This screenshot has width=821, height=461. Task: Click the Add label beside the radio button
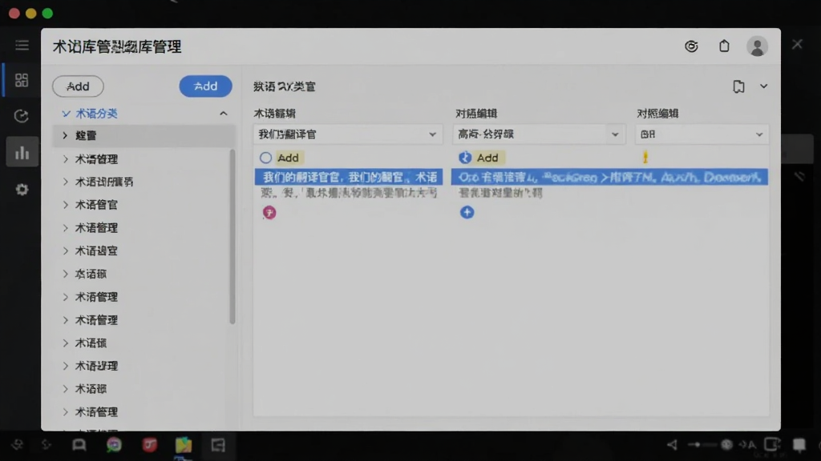click(288, 158)
